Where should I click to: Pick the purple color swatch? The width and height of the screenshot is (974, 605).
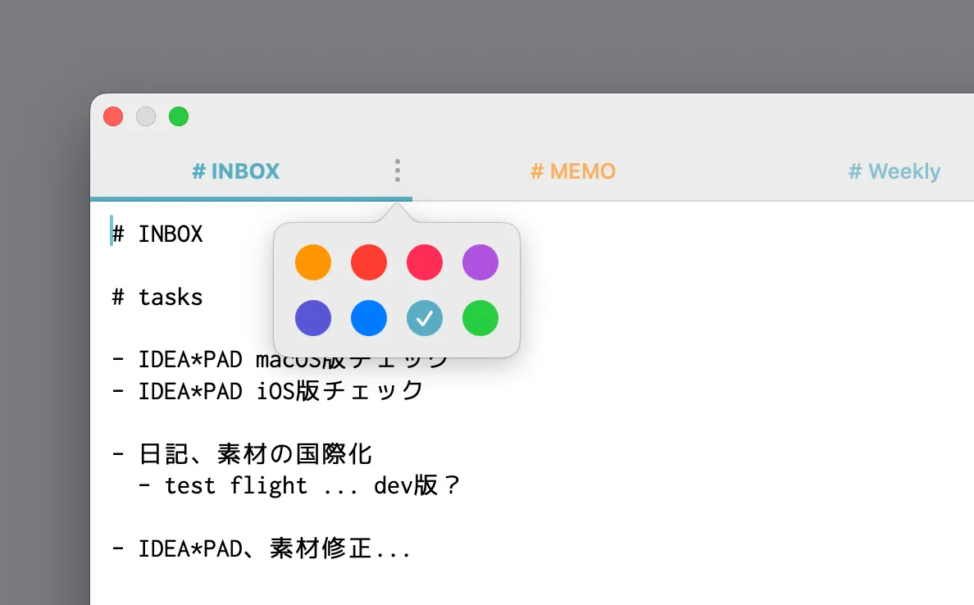[480, 262]
